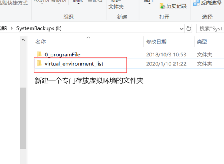Screen dimensions: 224x164
Task: Open the 历史记录 history icon
Action: tap(162, 6)
